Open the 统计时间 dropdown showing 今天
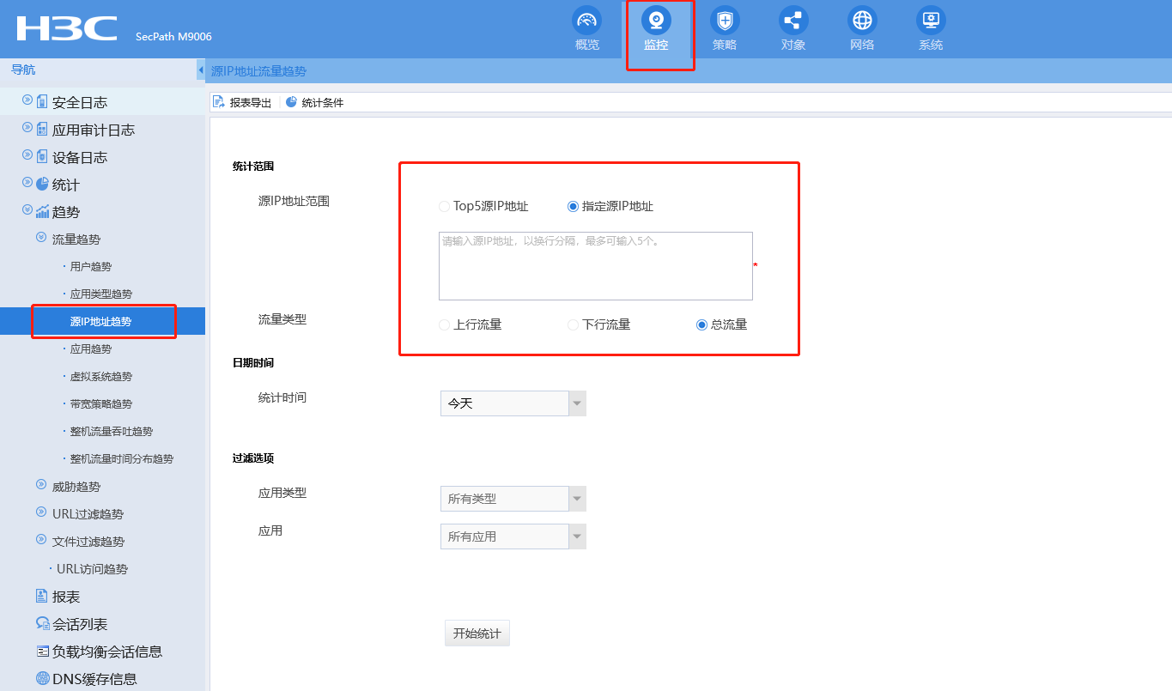The image size is (1172, 691). (513, 403)
